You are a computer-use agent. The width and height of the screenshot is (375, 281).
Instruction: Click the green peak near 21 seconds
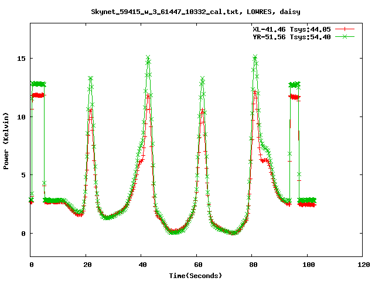coord(90,78)
